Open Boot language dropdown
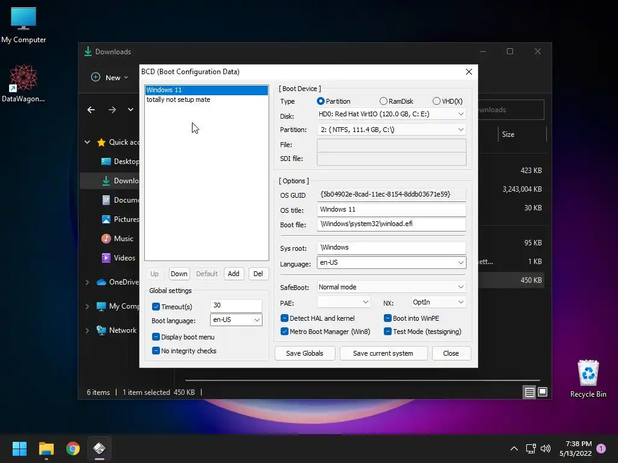Image resolution: width=618 pixels, height=463 pixels. coord(236,320)
